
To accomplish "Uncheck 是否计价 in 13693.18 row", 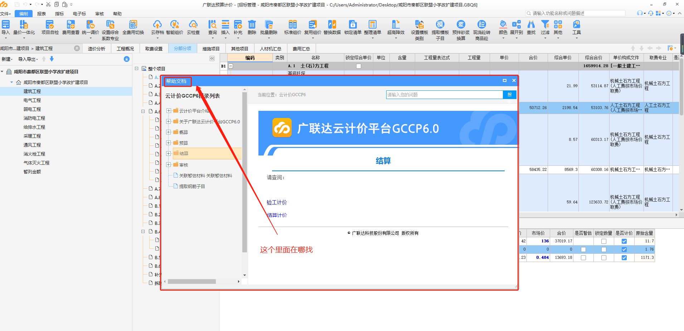I will [624, 258].
